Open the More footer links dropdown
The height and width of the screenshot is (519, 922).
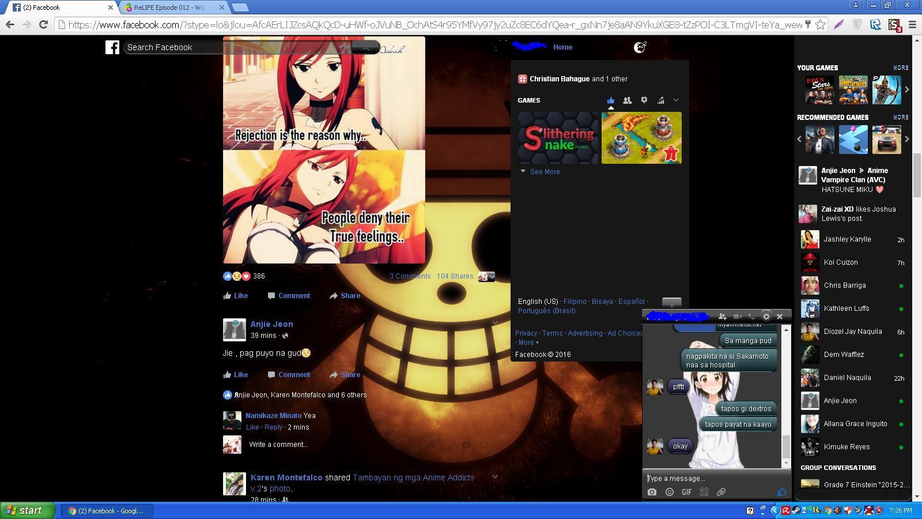click(528, 343)
